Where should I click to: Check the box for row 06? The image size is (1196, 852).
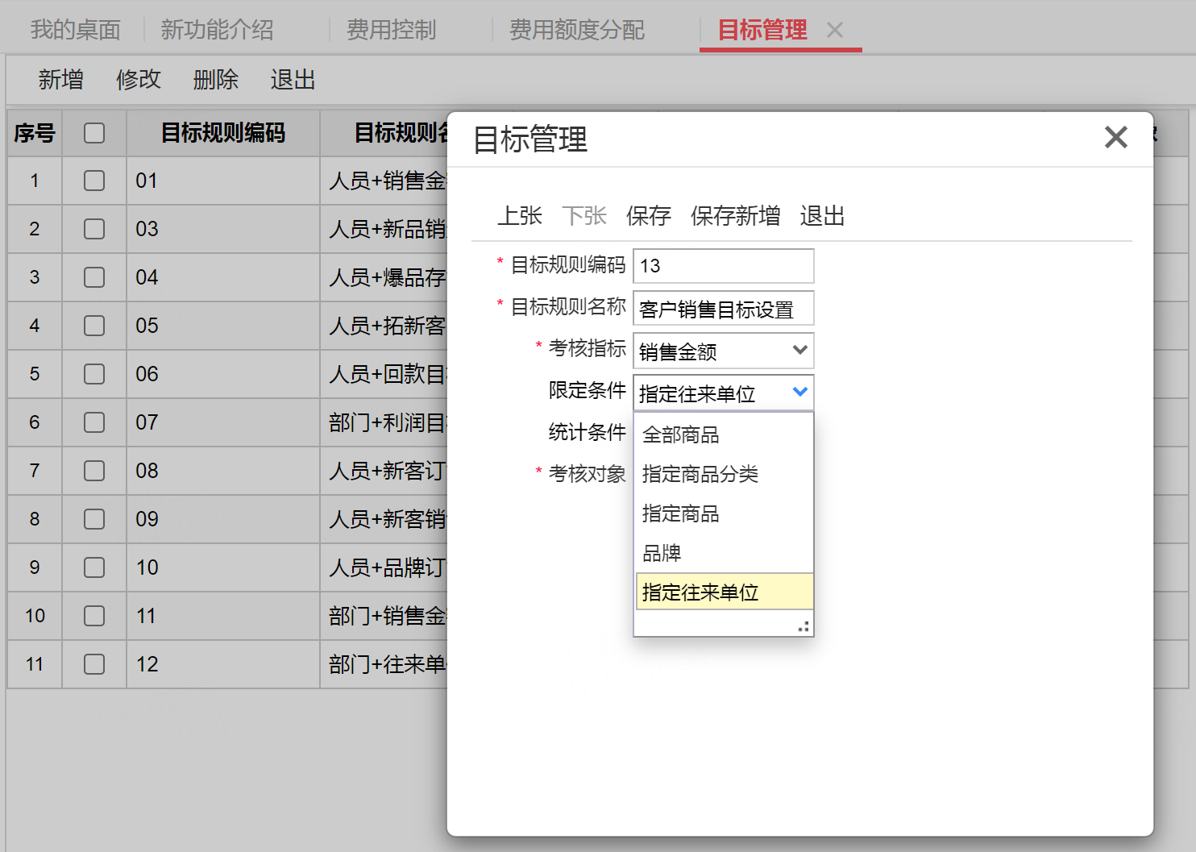click(94, 374)
